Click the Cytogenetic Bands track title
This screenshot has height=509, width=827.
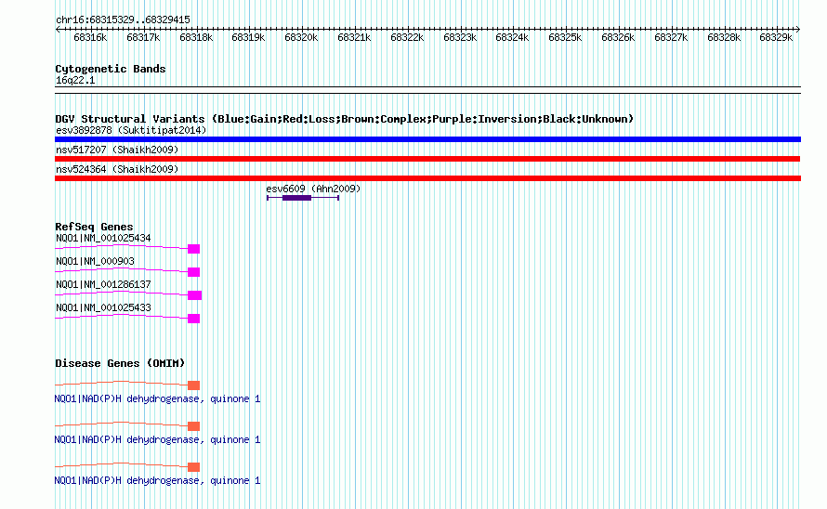(111, 69)
